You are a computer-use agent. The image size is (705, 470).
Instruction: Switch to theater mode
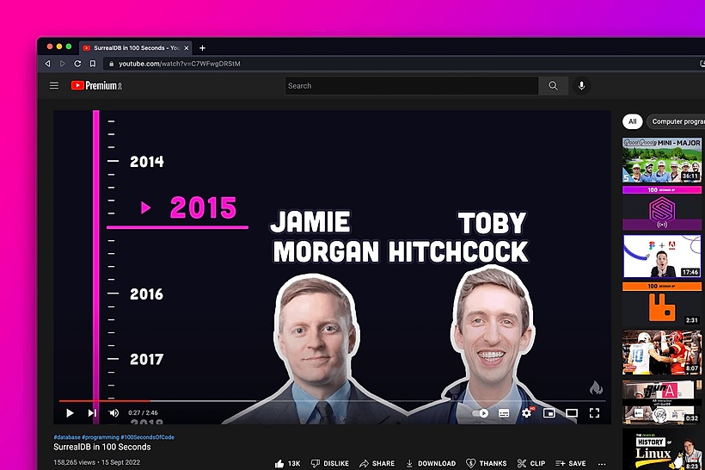572,413
